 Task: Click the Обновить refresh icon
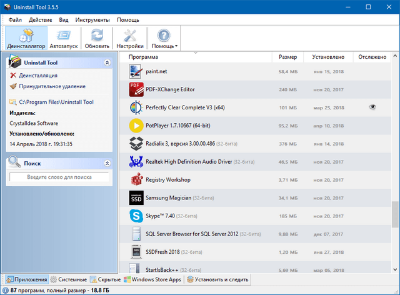click(x=97, y=35)
